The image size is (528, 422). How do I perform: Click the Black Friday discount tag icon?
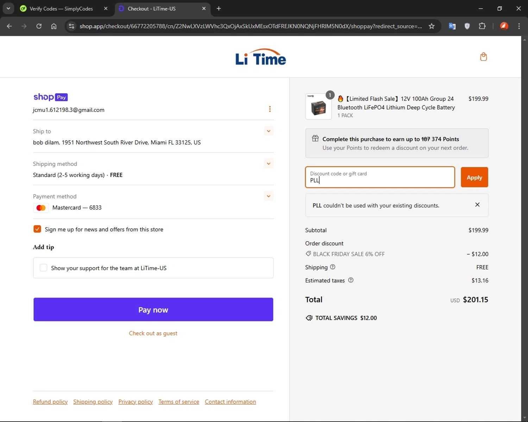coord(308,254)
